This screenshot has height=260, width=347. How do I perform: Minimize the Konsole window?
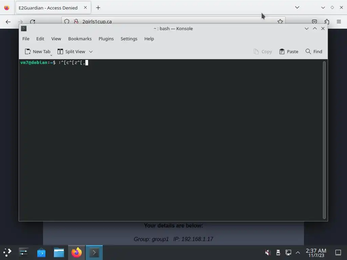[x=306, y=28]
